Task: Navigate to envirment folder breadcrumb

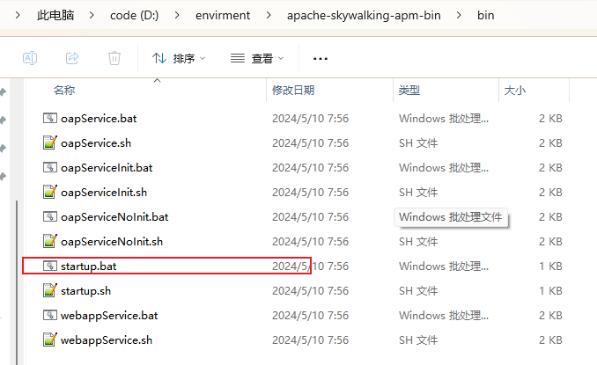Action: 223,15
